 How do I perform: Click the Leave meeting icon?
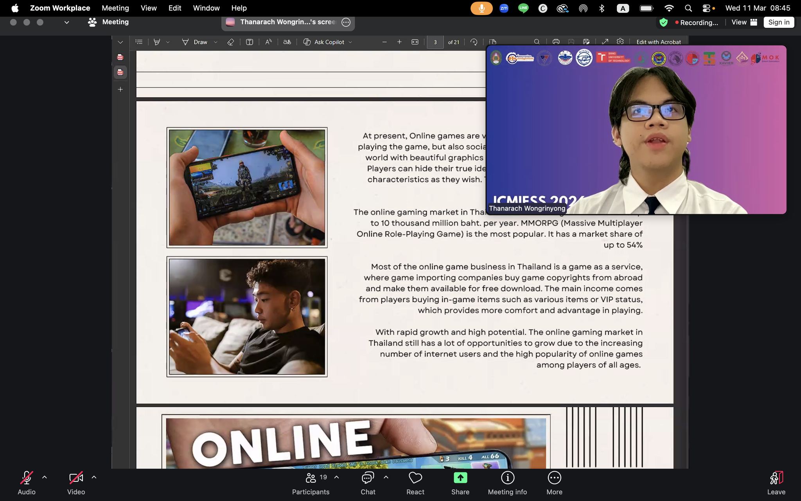[x=776, y=478]
